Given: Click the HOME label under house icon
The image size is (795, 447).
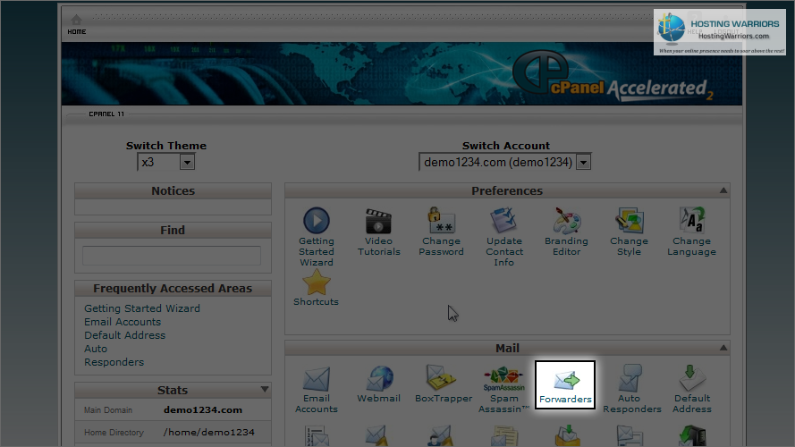Looking at the screenshot, I should [x=77, y=32].
